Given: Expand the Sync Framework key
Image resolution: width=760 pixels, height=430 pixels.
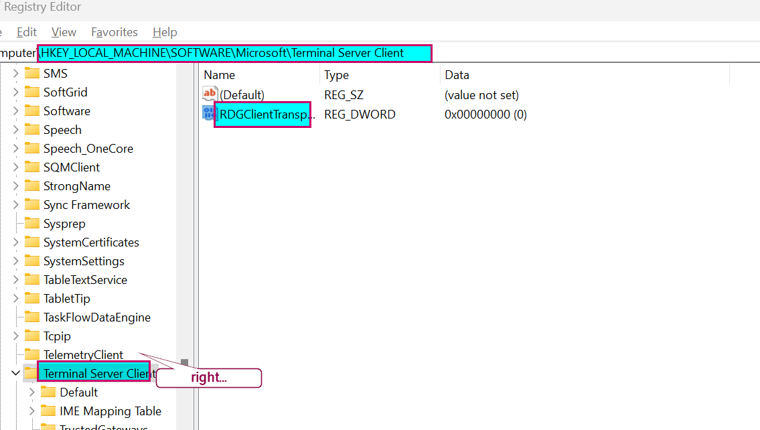Looking at the screenshot, I should pos(15,204).
